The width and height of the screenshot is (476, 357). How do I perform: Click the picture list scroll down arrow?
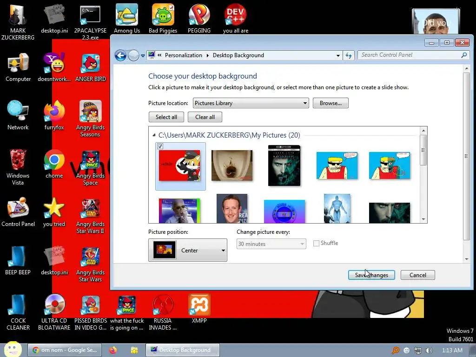(x=423, y=219)
